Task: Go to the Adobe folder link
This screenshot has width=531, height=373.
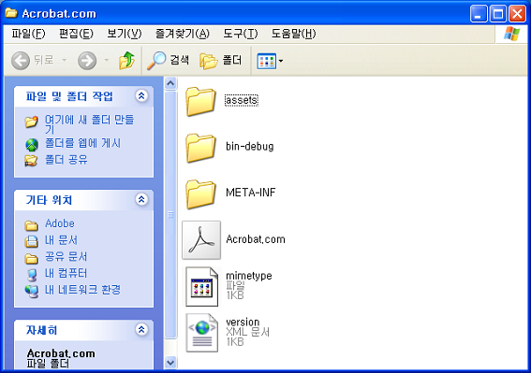Action: [x=60, y=223]
